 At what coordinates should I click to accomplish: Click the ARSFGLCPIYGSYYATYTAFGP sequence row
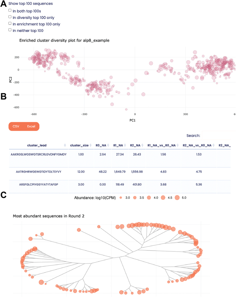tap(120, 184)
